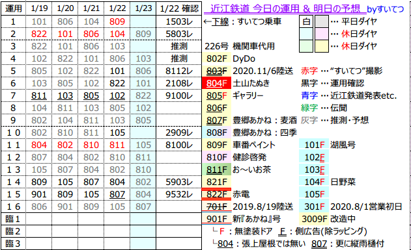The width and height of the screenshot is (411, 250).
Task: Click the 226号 機関車代用 entry
Action: [240, 46]
